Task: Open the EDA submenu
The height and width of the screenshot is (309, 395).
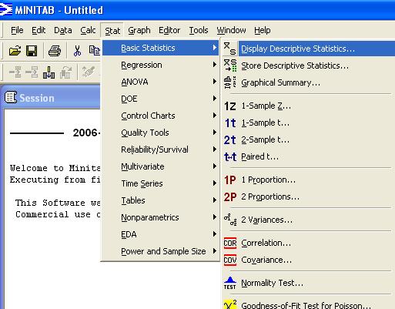Action: click(x=160, y=234)
